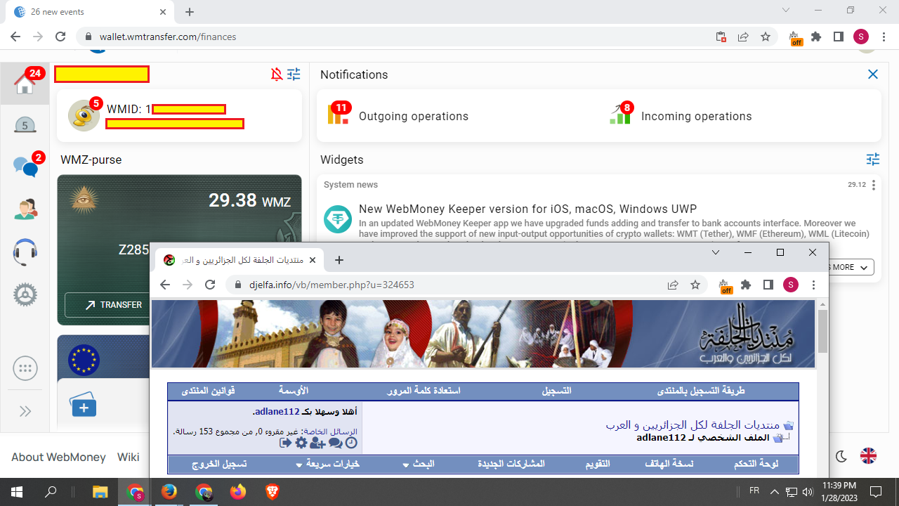The width and height of the screenshot is (899, 506).
Task: Open لوحة التحكم forum menu
Action: pos(756,465)
